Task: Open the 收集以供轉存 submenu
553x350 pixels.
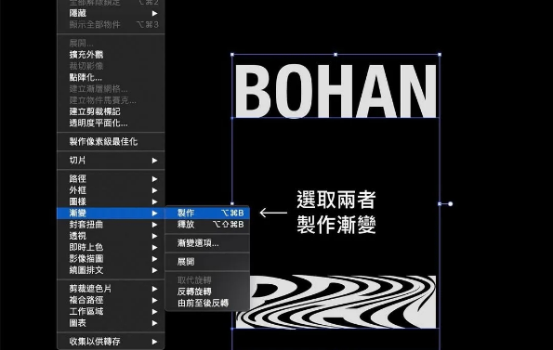Action: [111, 342]
